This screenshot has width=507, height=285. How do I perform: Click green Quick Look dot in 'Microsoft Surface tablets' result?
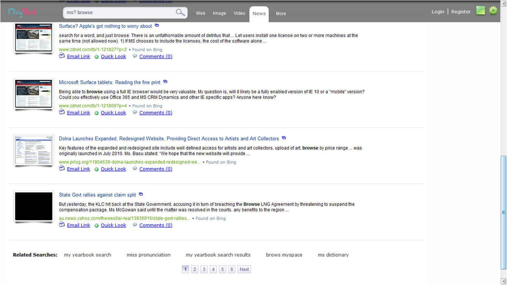pyautogui.click(x=96, y=113)
